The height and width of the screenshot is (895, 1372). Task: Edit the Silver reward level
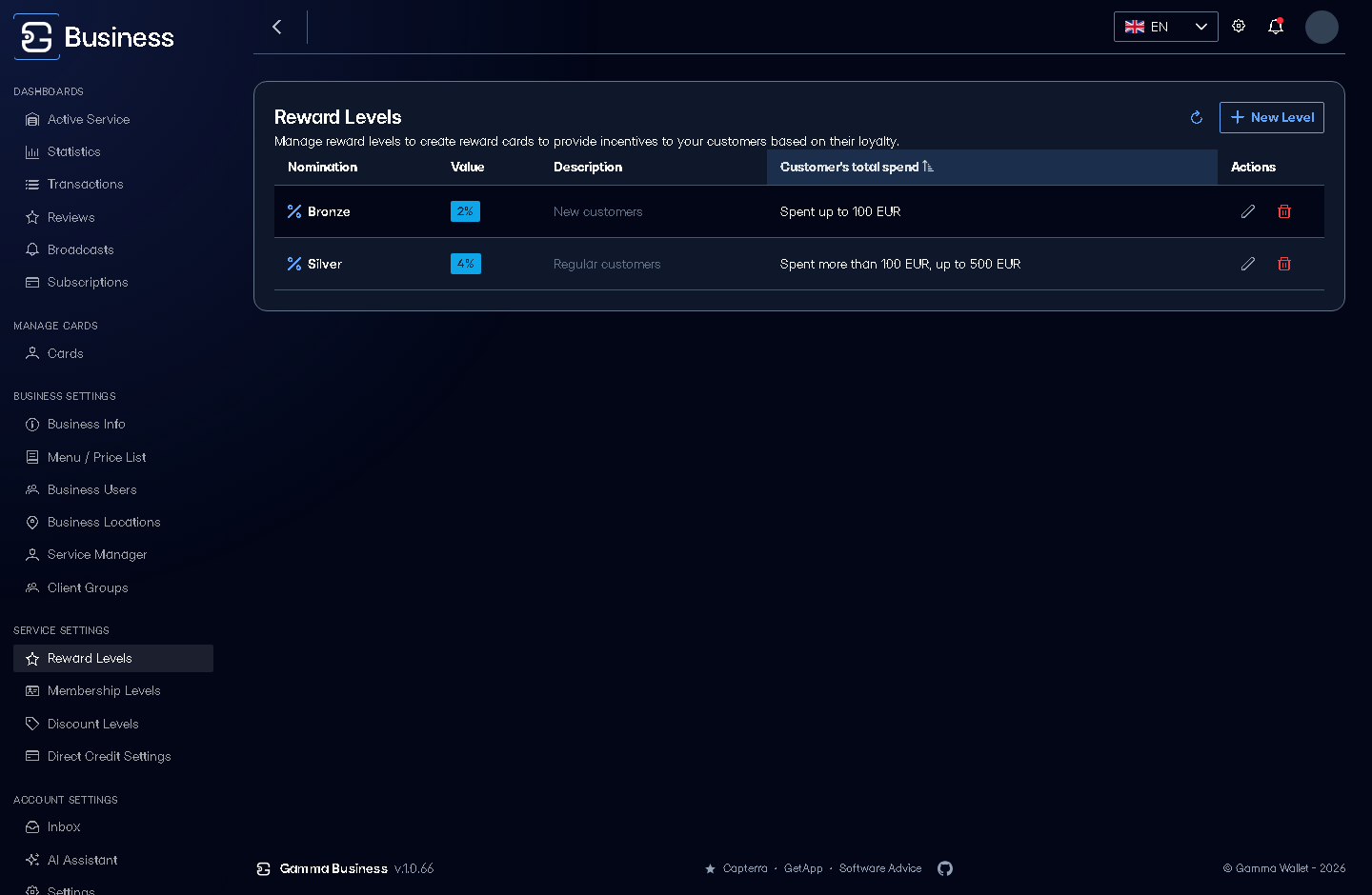click(x=1248, y=264)
